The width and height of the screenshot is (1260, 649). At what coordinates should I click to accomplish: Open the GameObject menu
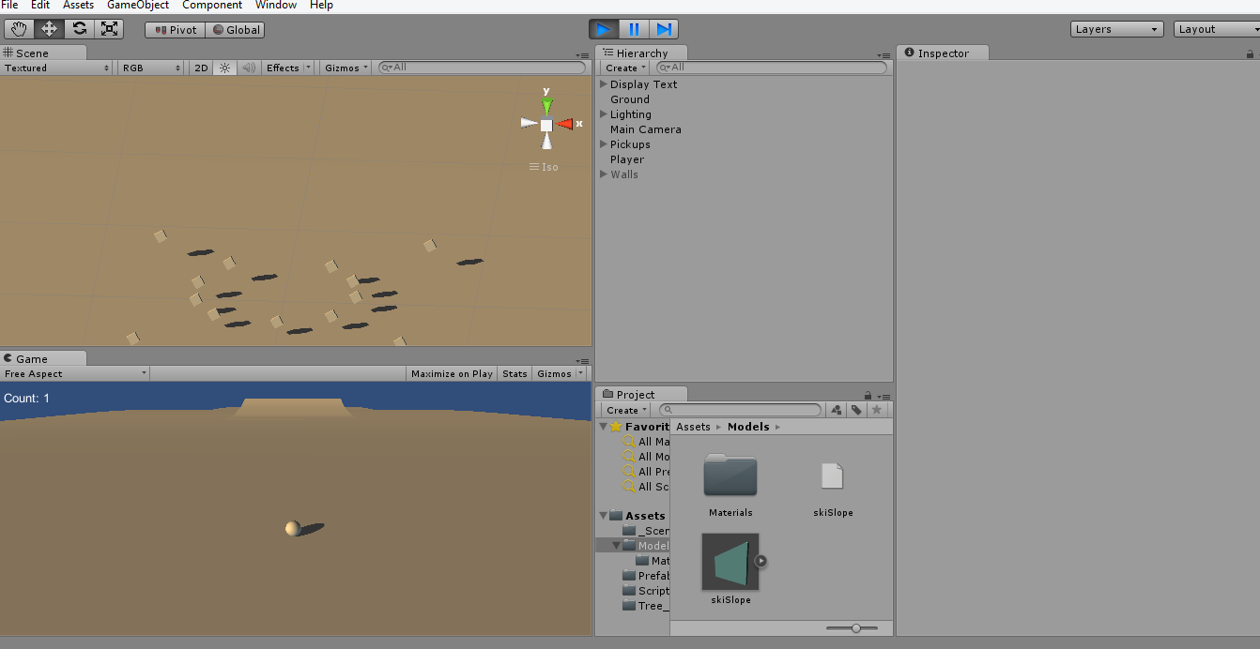point(138,6)
